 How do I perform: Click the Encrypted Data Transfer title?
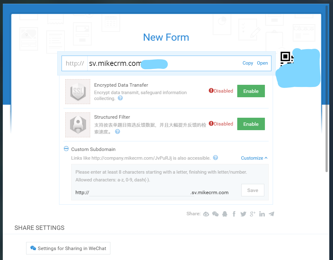pyautogui.click(x=121, y=85)
